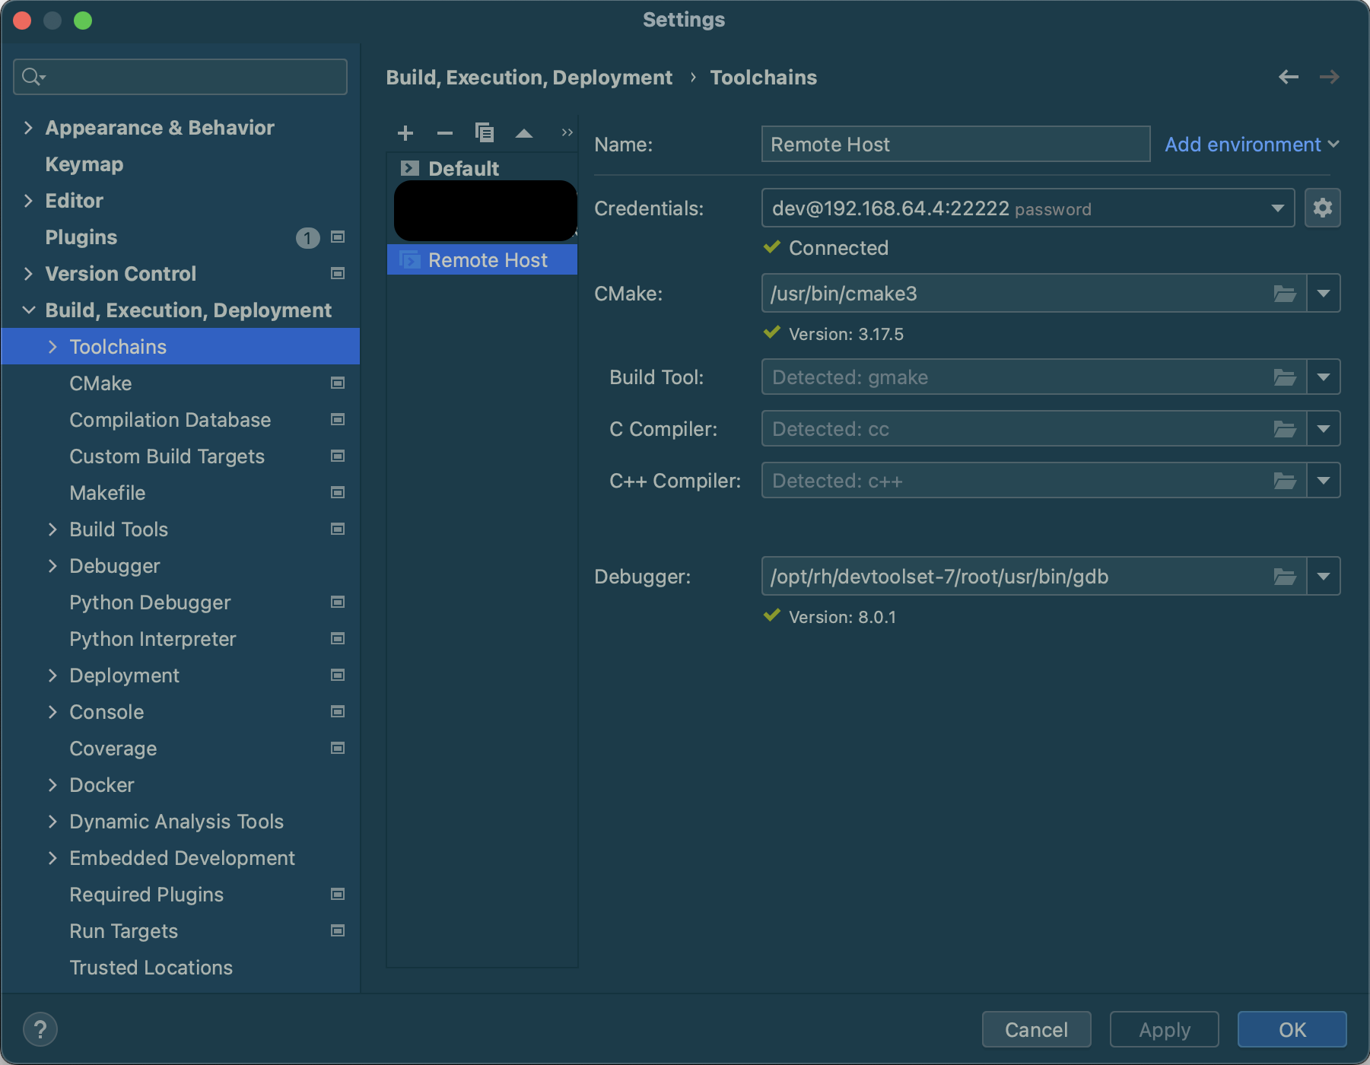Expand Dynamic Analysis Tools node
1370x1065 pixels.
point(52,822)
